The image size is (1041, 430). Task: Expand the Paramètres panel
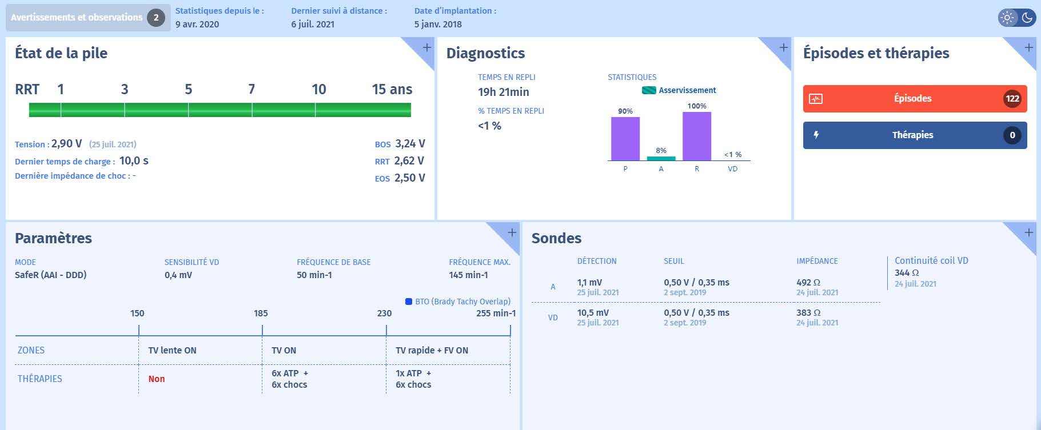click(x=512, y=232)
